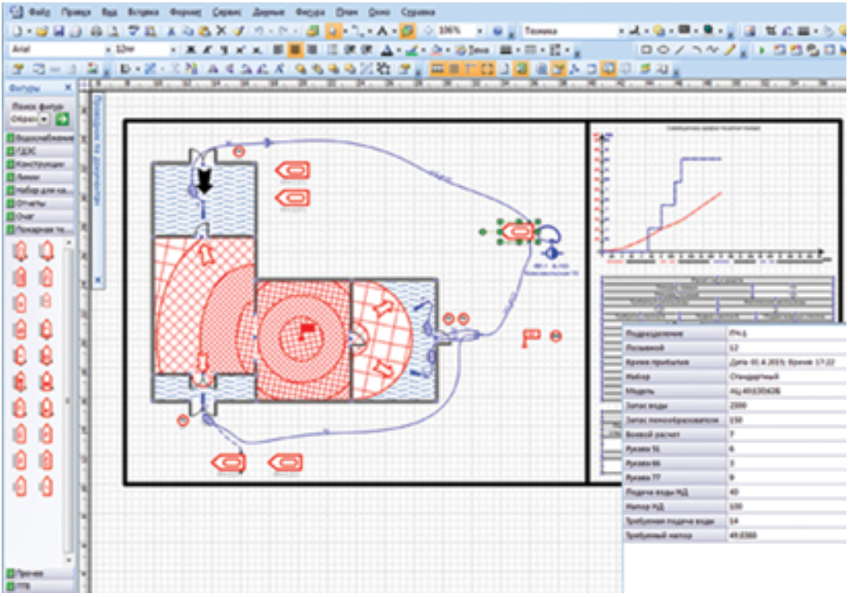
Task: Open the Прочее stencil title
Action: 41,573
